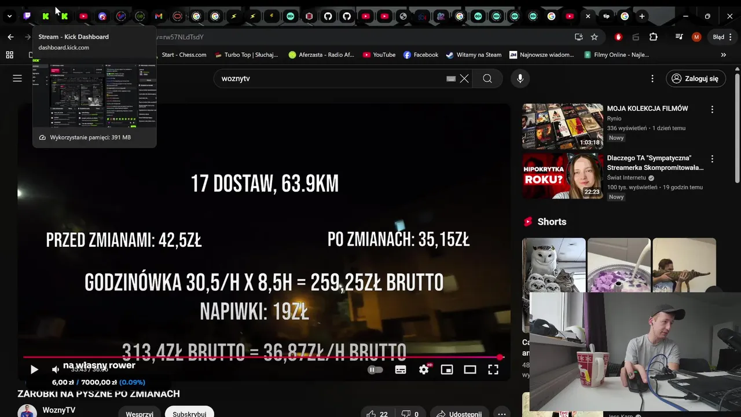
Task: Click the Błąd browser error button
Action: click(x=722, y=37)
